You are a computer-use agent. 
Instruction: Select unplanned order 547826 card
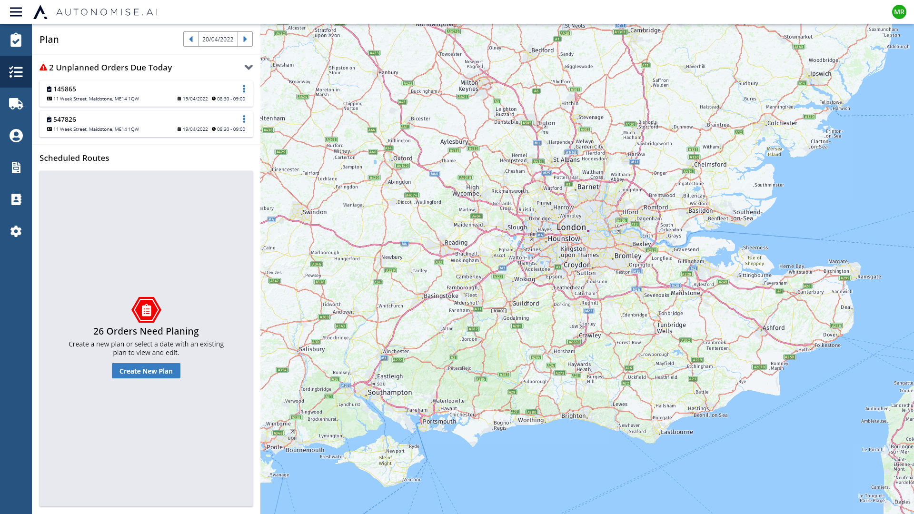coord(143,124)
